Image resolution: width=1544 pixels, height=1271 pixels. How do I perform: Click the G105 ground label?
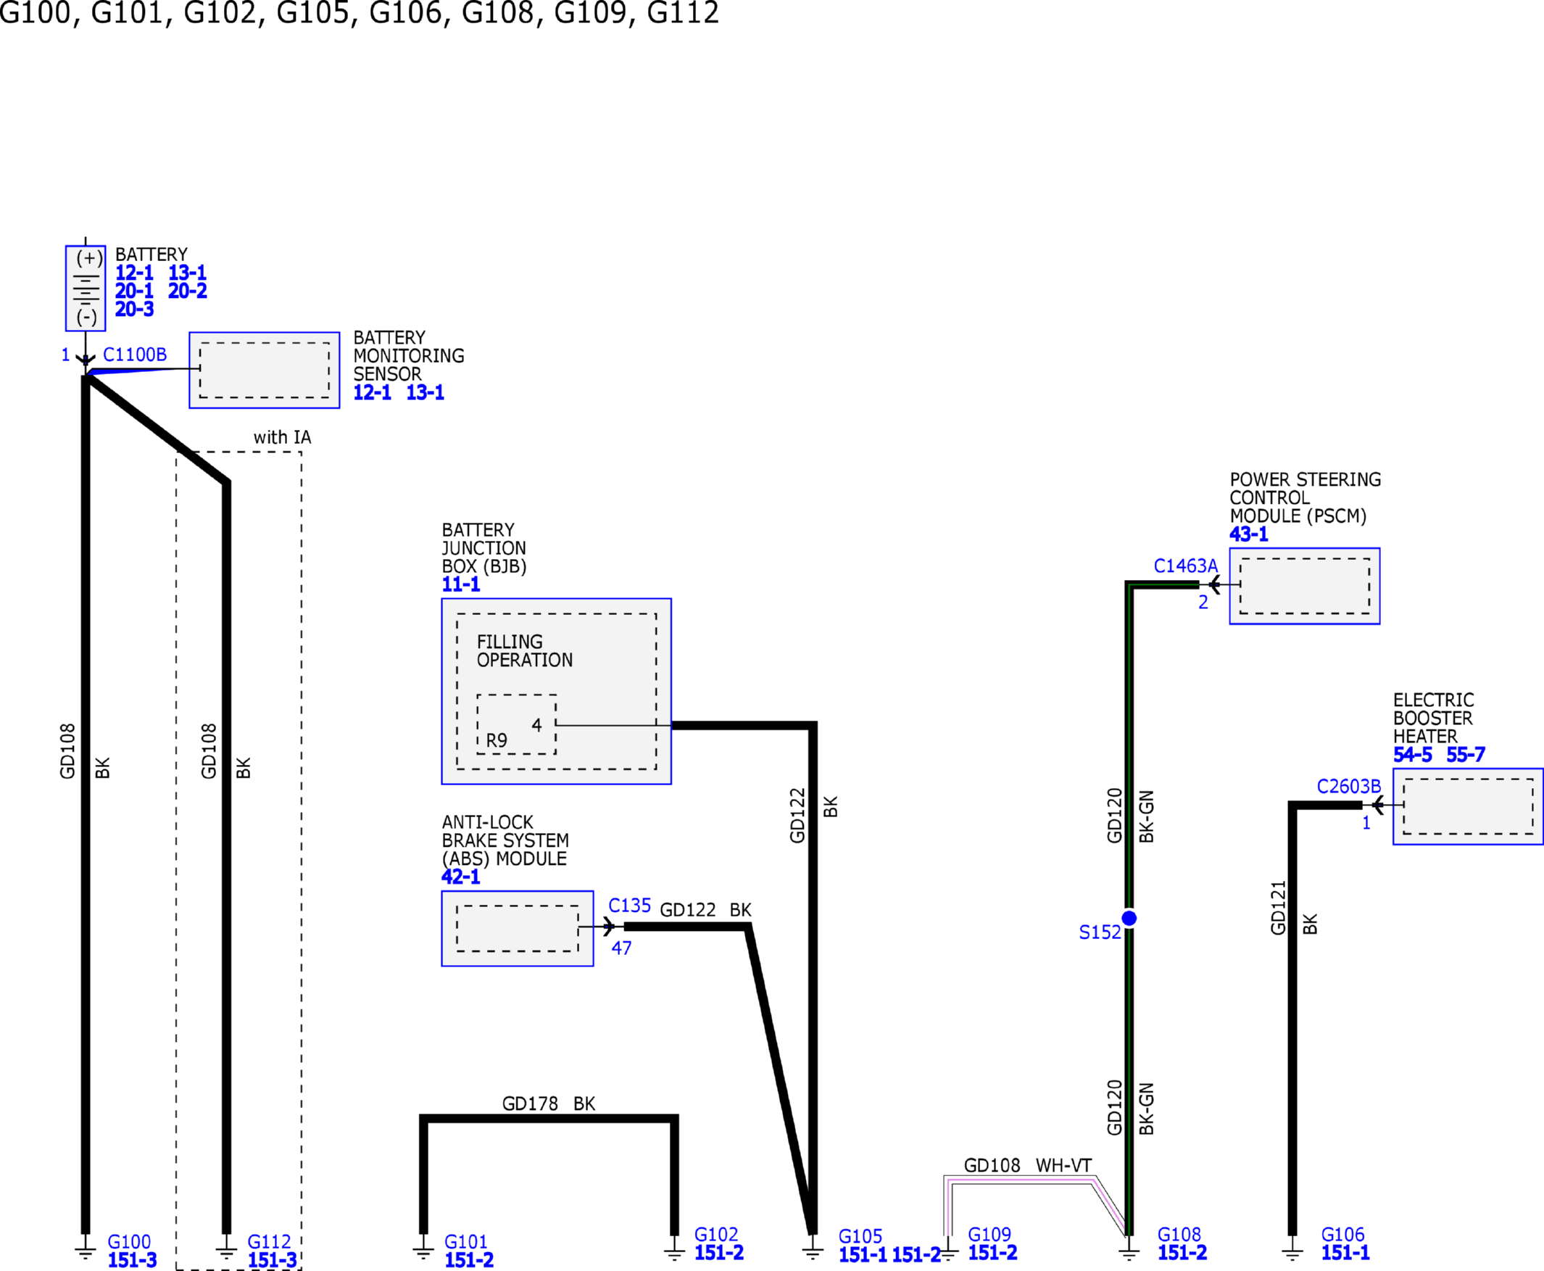(860, 1238)
